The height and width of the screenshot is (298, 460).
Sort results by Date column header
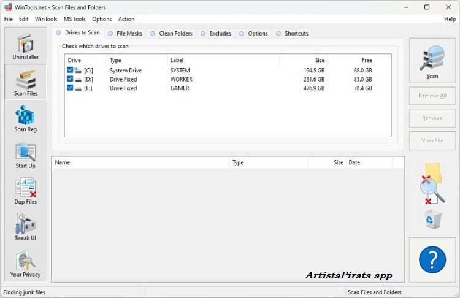pyautogui.click(x=369, y=162)
